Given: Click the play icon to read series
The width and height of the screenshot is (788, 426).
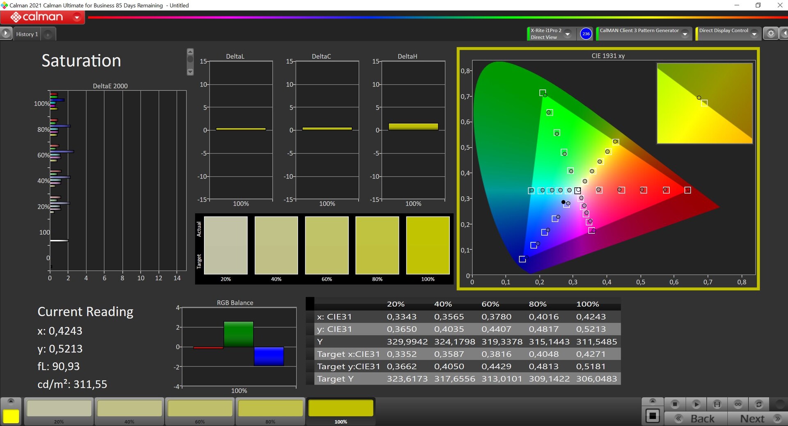Looking at the screenshot, I should tap(696, 404).
